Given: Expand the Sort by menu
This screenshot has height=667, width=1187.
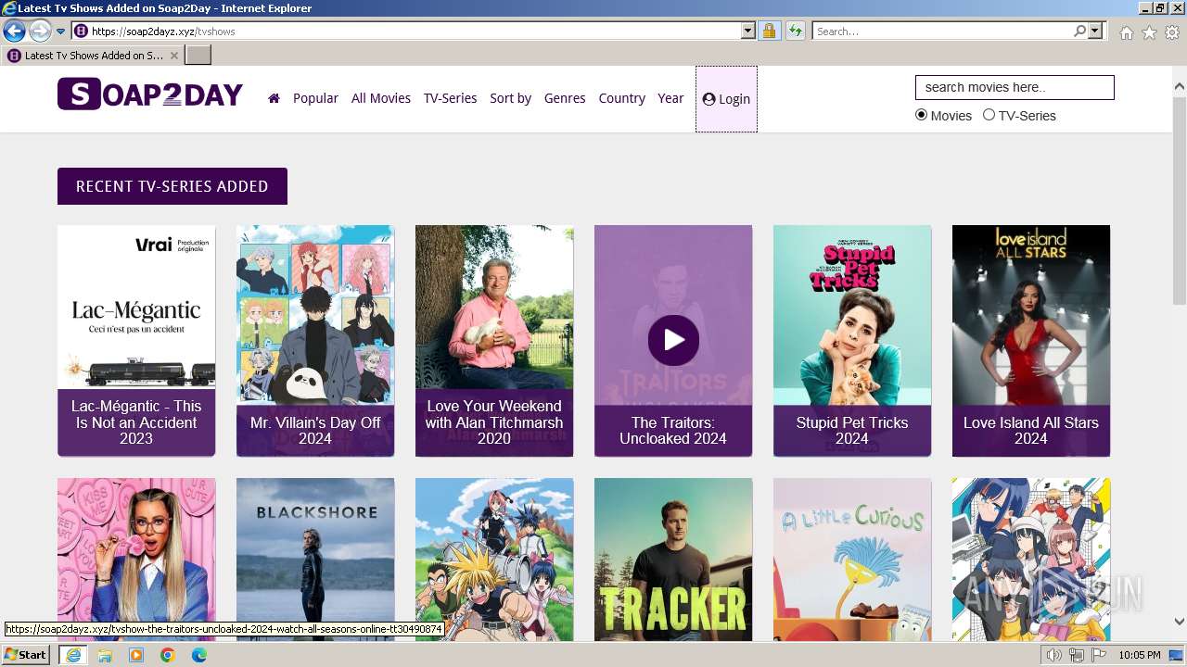Looking at the screenshot, I should click(x=511, y=98).
